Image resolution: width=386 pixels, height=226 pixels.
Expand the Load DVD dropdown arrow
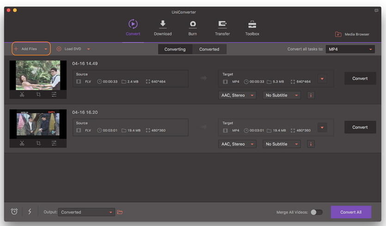[88, 49]
